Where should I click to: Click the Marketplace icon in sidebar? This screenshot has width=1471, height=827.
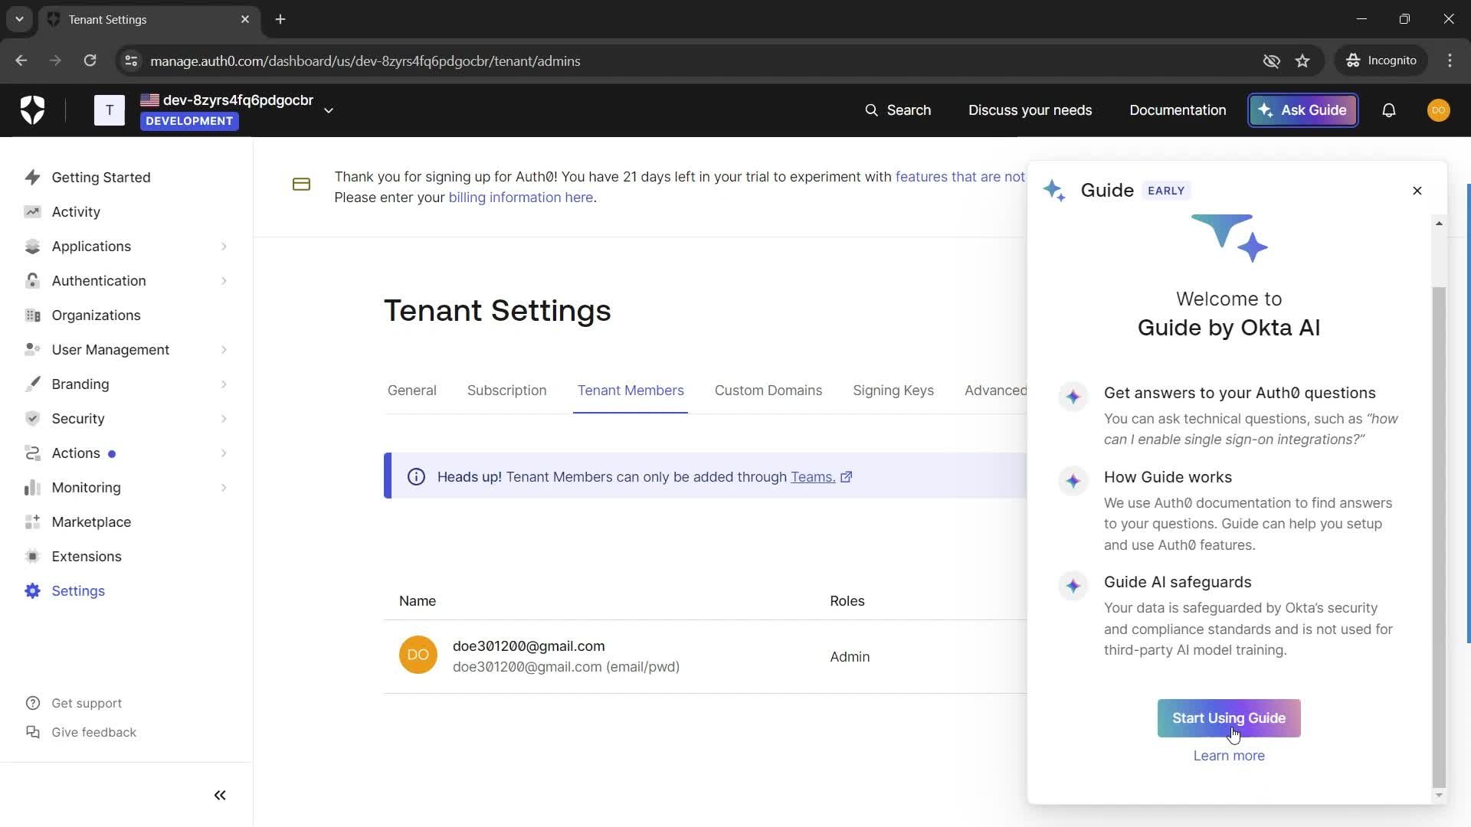(32, 522)
